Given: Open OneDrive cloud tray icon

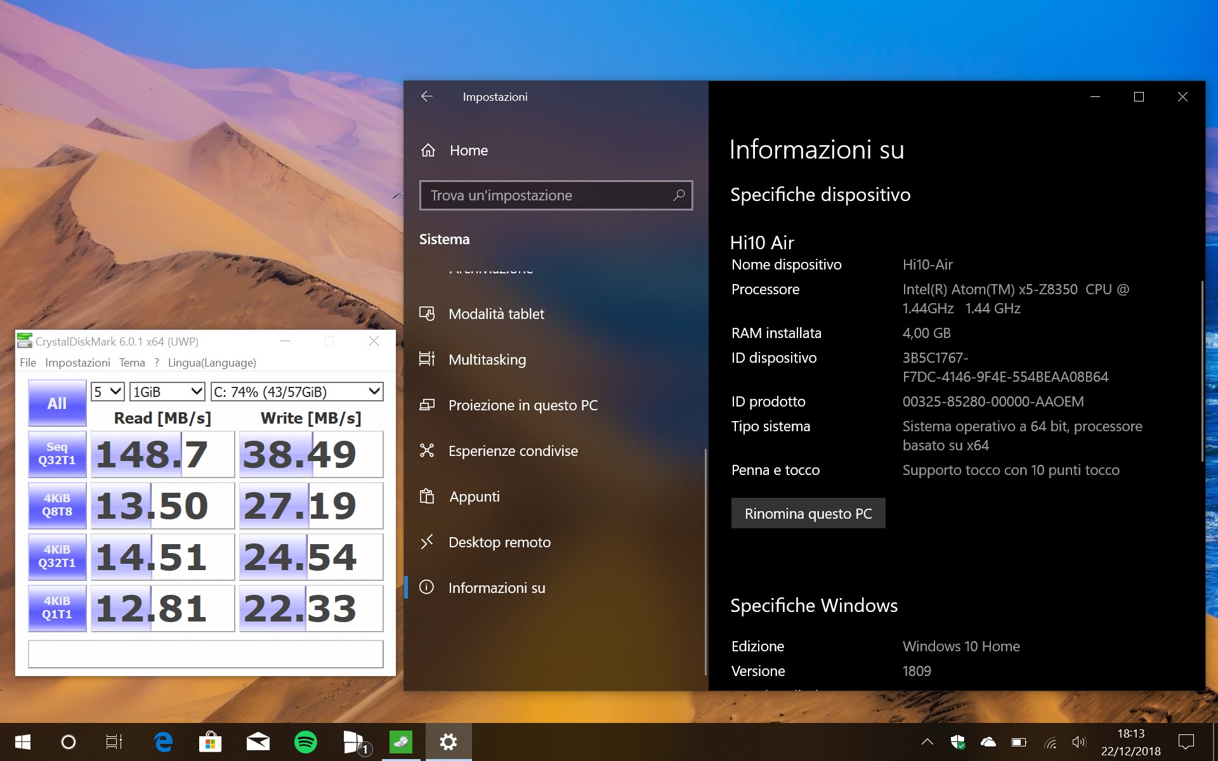Looking at the screenshot, I should coord(988,742).
